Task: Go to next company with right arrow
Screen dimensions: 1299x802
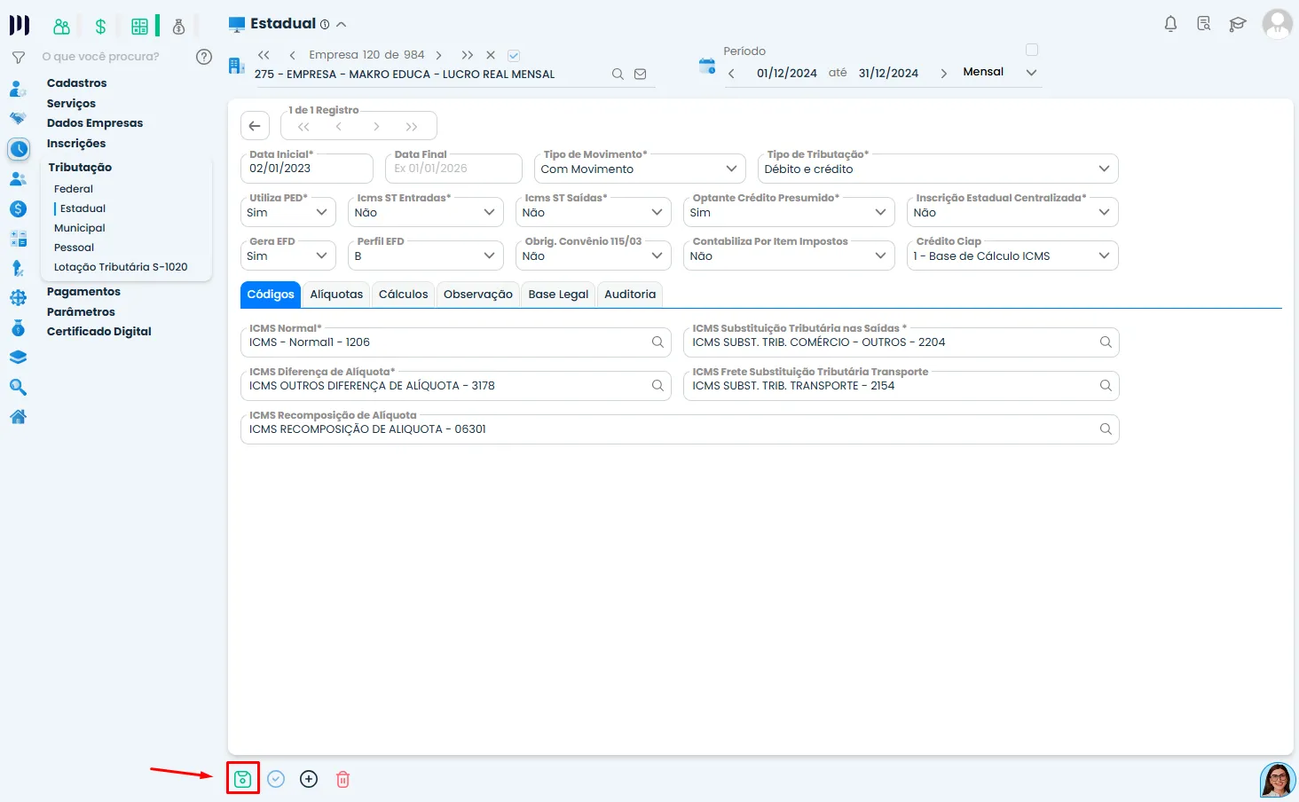Action: click(x=438, y=55)
